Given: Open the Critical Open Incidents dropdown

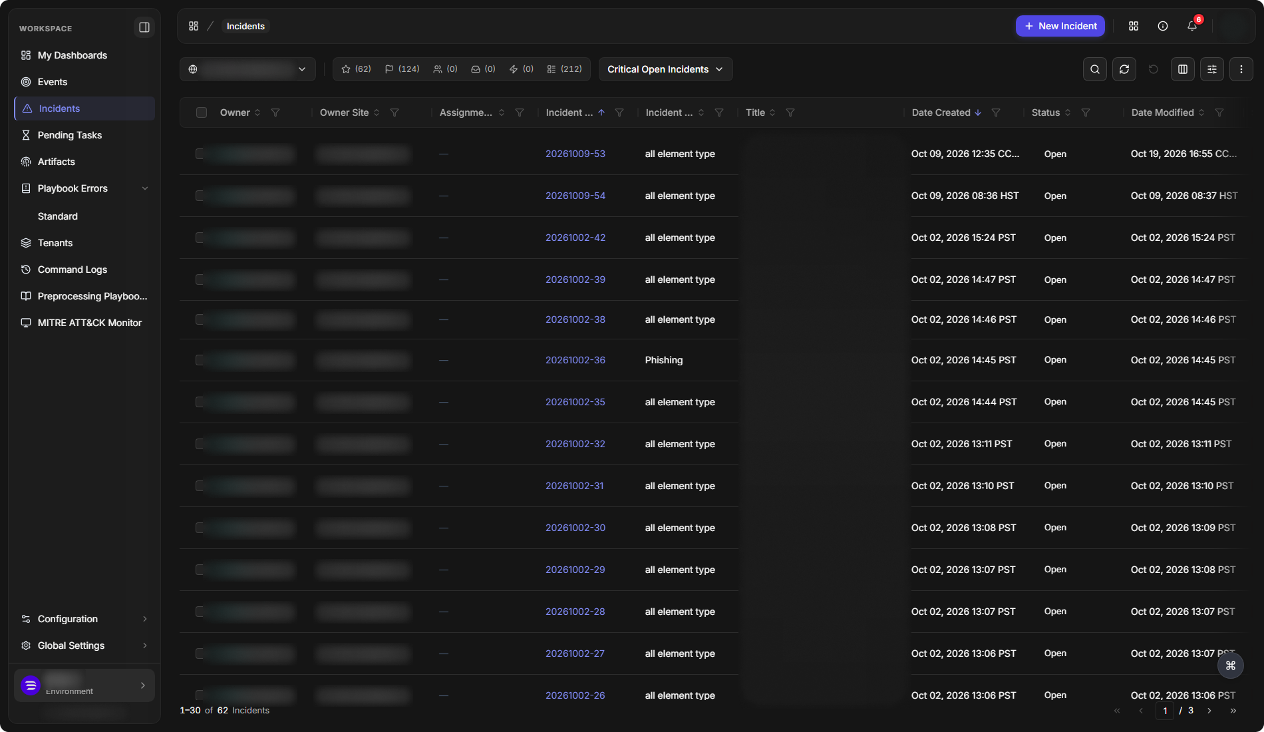Looking at the screenshot, I should pos(665,69).
